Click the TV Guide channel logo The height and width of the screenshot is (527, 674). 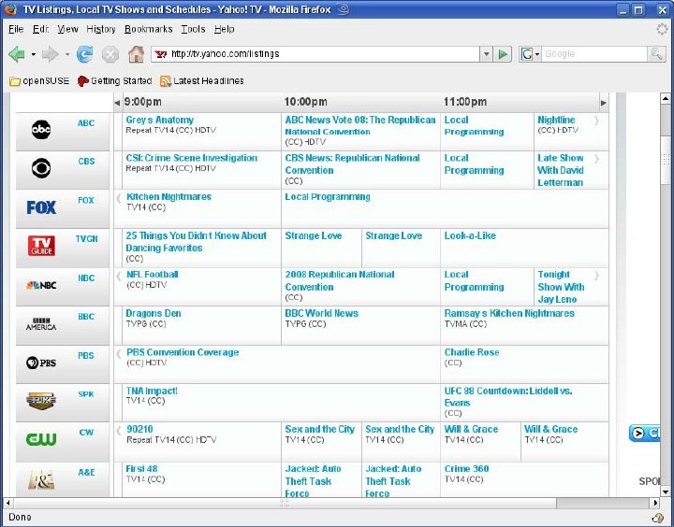[41, 247]
